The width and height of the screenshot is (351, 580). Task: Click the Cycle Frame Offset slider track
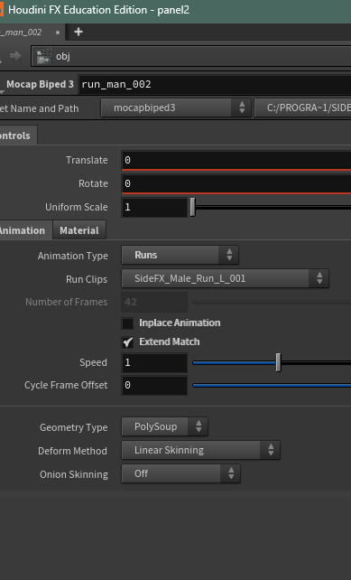pos(272,386)
